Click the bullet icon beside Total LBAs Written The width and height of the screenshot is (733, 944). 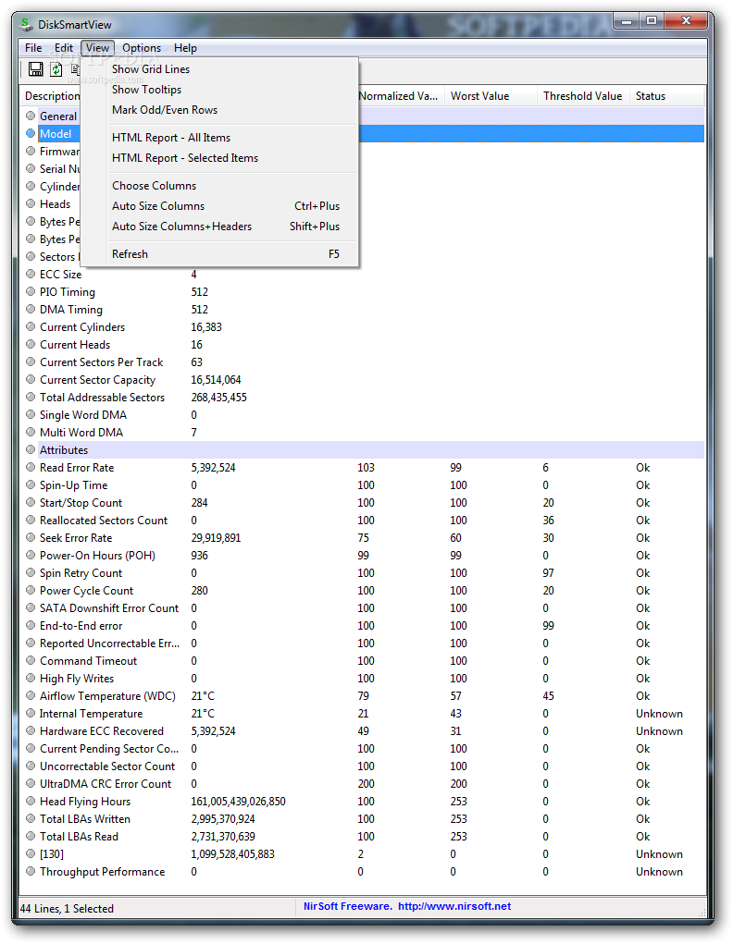pyautogui.click(x=31, y=818)
